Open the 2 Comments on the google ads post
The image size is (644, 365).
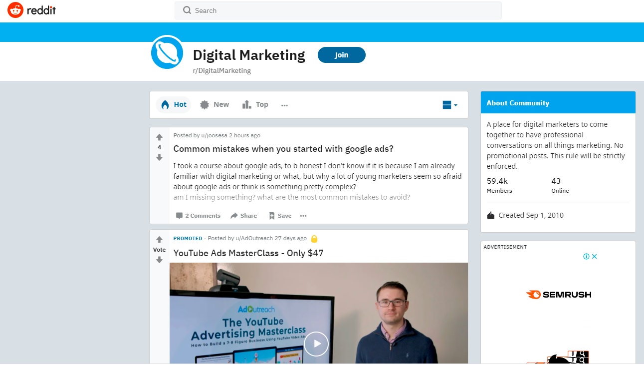pyautogui.click(x=198, y=216)
